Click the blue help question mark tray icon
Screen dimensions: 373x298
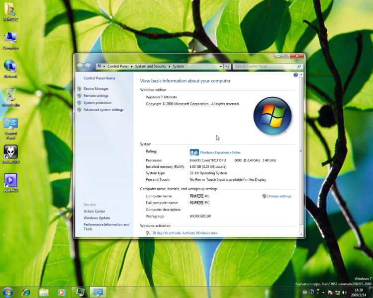point(311,292)
